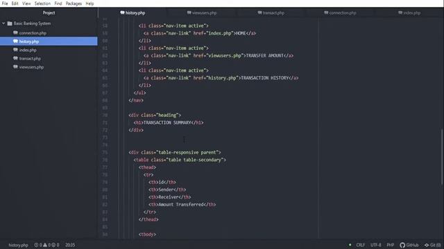Open linter warnings count in status bar
Image resolution: width=444 pixels, height=249 pixels.
(x=47, y=245)
